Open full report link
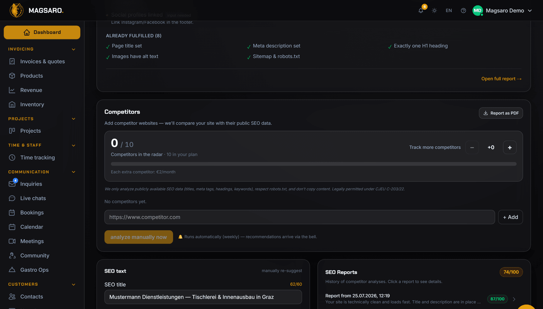The height and width of the screenshot is (309, 543). (x=501, y=79)
